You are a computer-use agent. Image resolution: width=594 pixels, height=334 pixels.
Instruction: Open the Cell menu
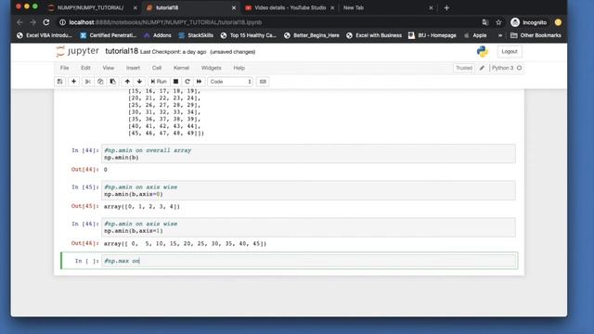click(x=157, y=68)
